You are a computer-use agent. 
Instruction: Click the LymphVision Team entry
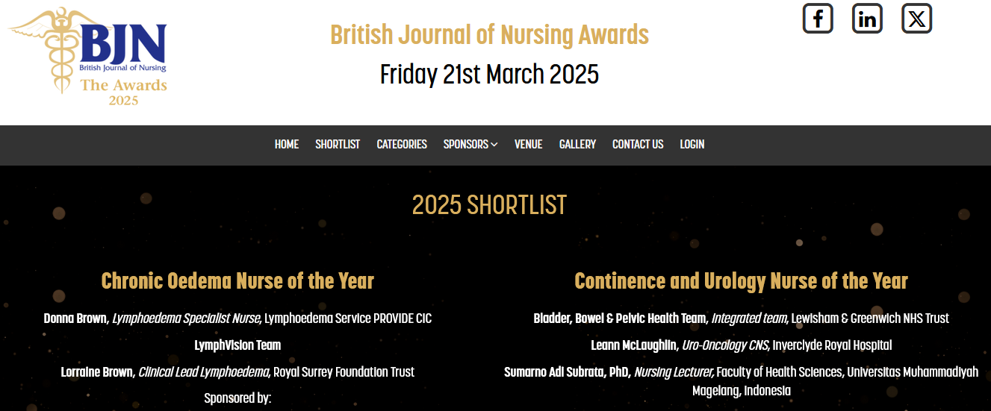(x=237, y=345)
